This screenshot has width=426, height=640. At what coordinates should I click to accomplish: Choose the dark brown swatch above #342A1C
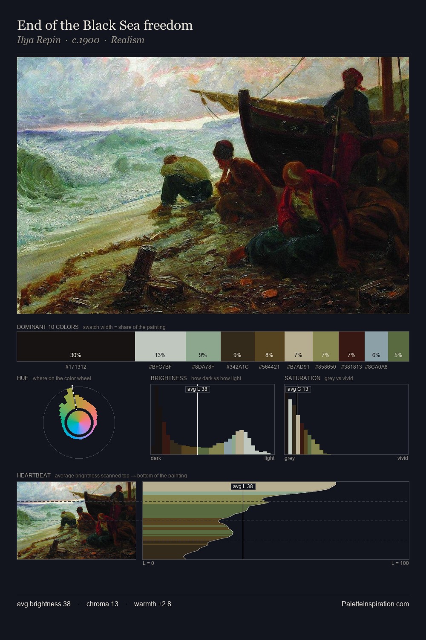coord(238,346)
